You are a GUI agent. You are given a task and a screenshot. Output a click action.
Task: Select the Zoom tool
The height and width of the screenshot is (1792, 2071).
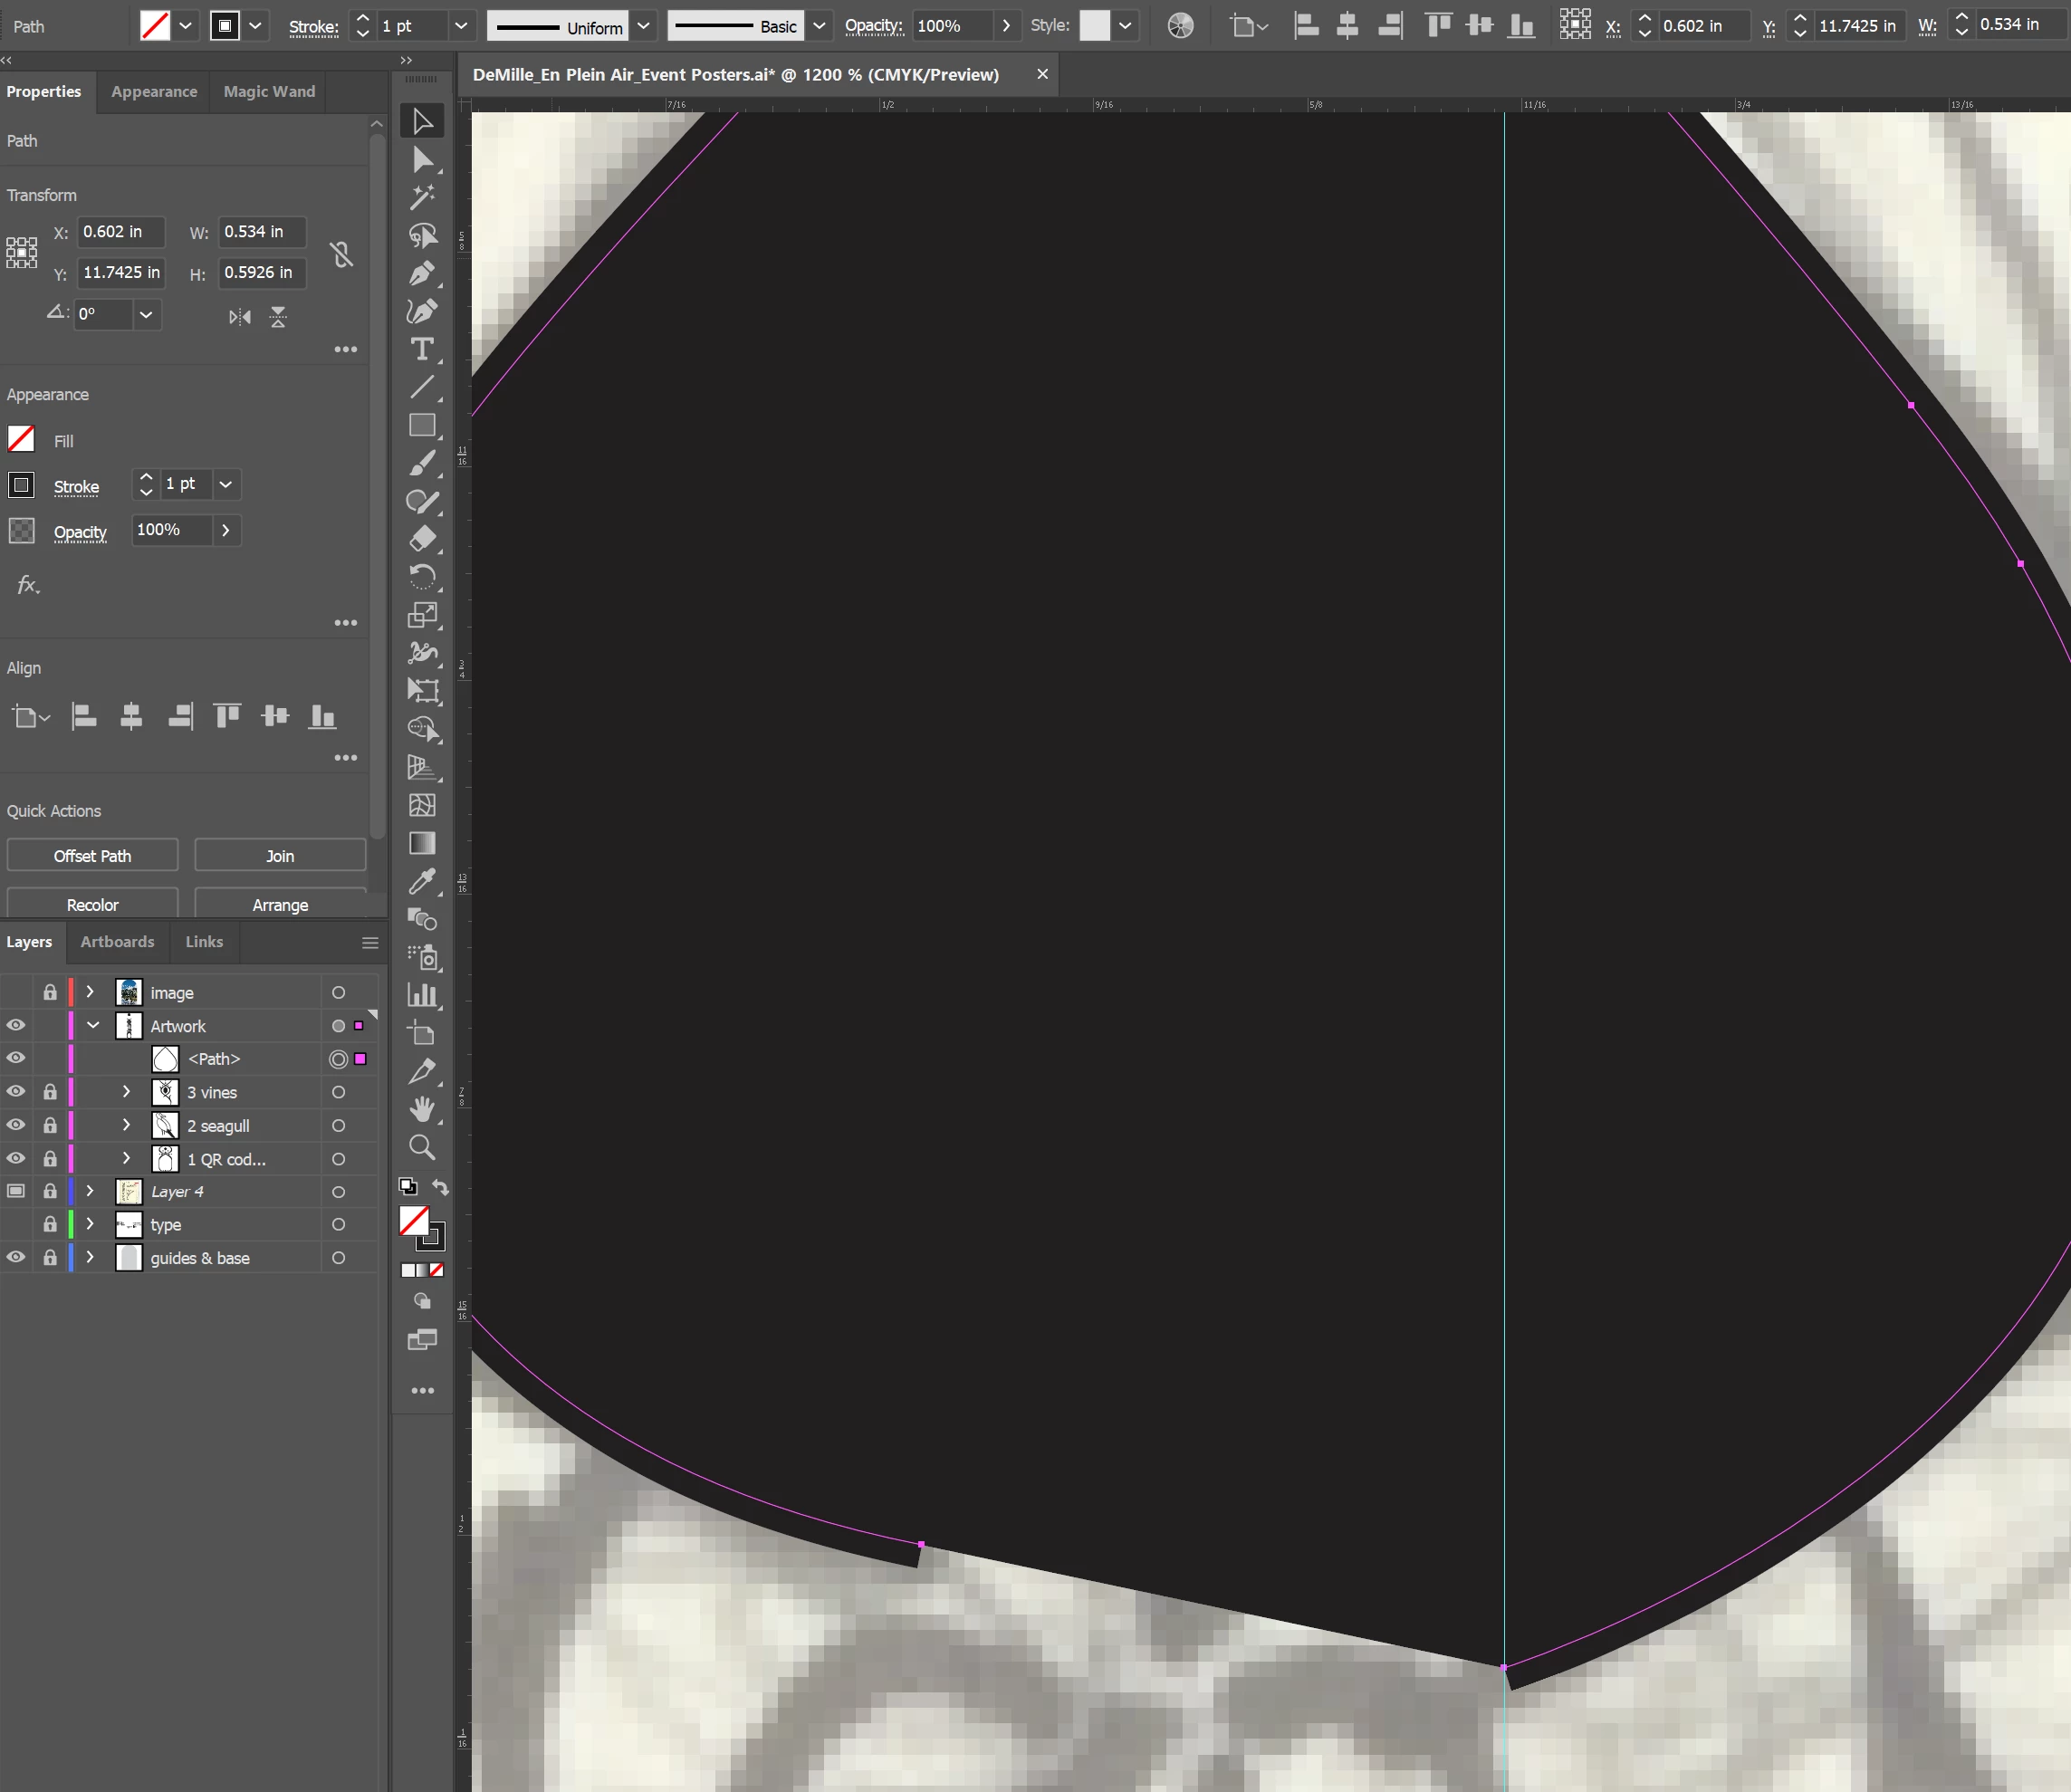click(422, 1147)
